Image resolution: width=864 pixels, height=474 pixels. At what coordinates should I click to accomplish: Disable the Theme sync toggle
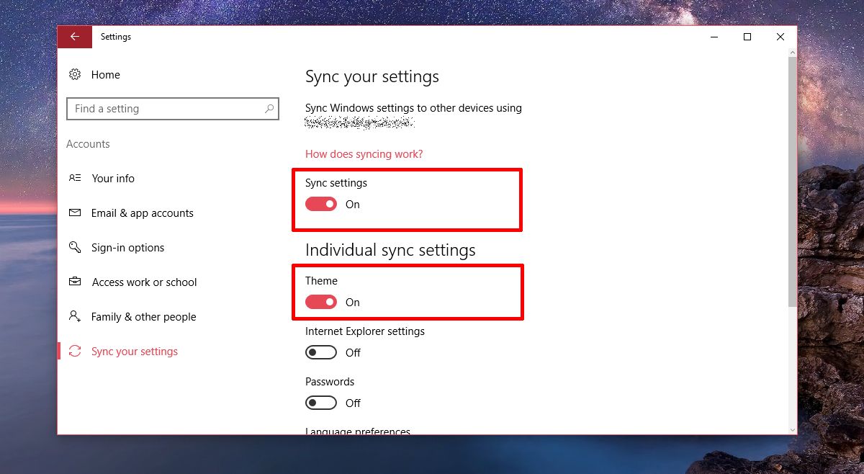click(321, 303)
